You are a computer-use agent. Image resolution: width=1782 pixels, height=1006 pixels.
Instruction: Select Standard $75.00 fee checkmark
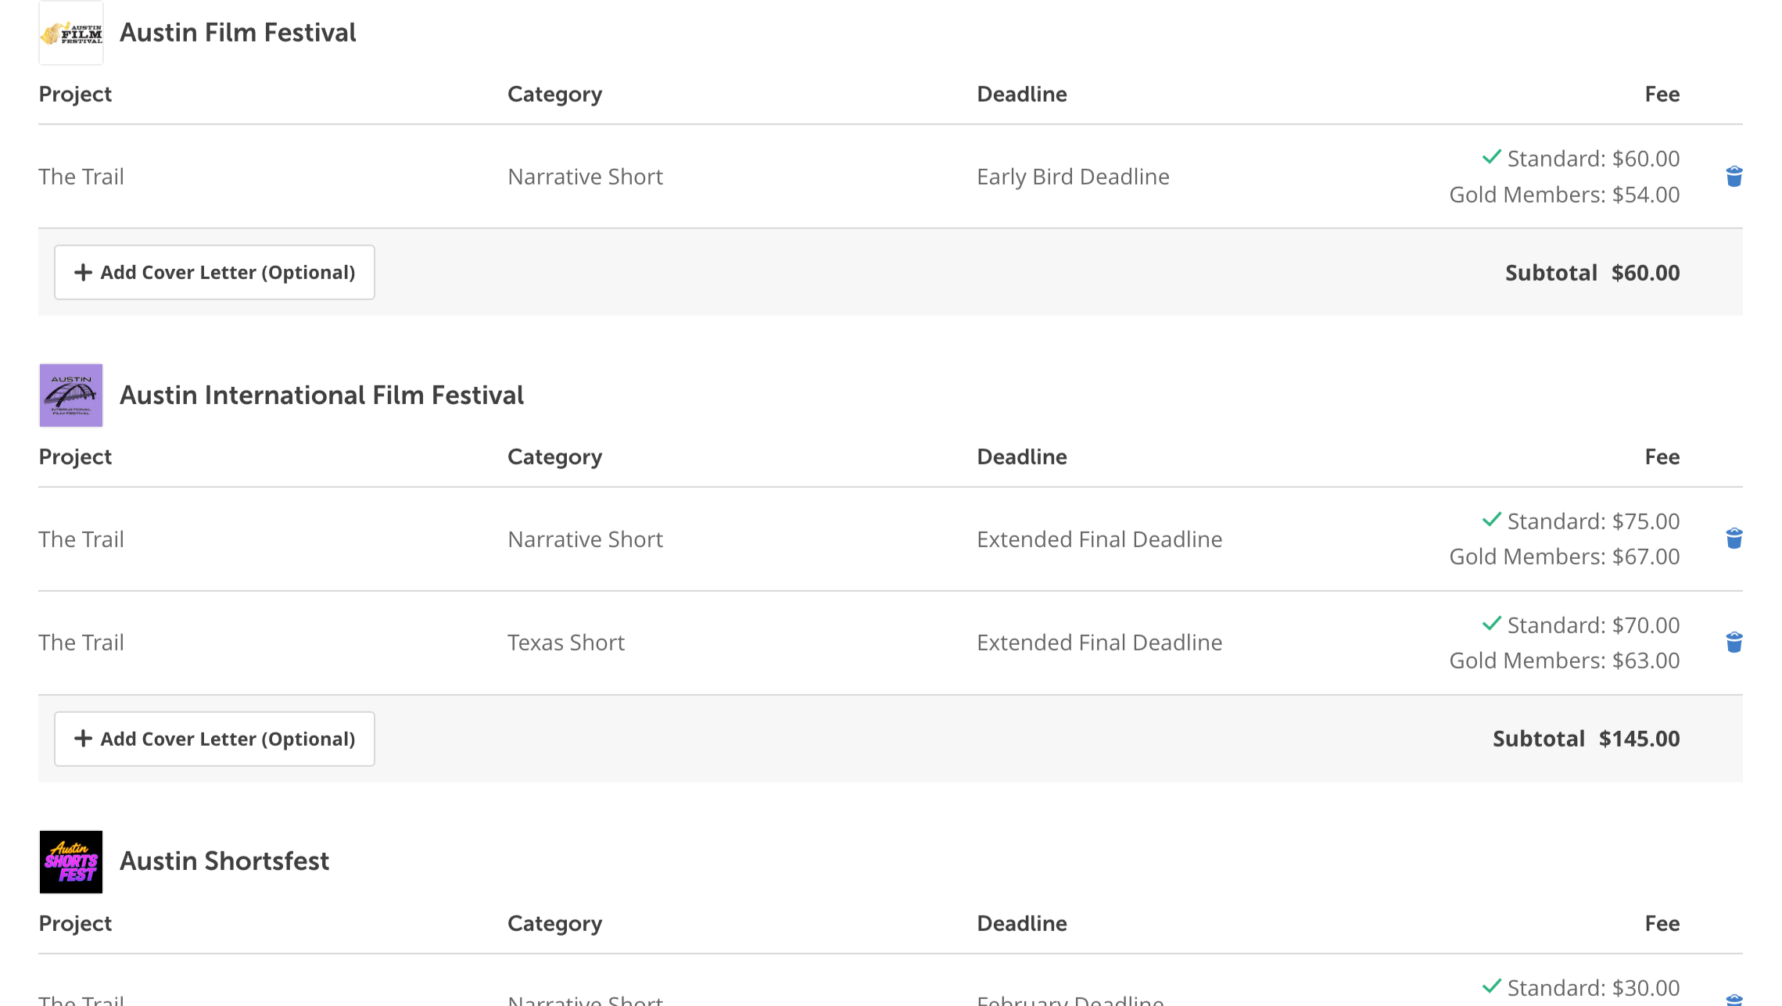pyautogui.click(x=1491, y=521)
